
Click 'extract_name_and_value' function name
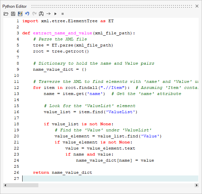click(x=63, y=33)
